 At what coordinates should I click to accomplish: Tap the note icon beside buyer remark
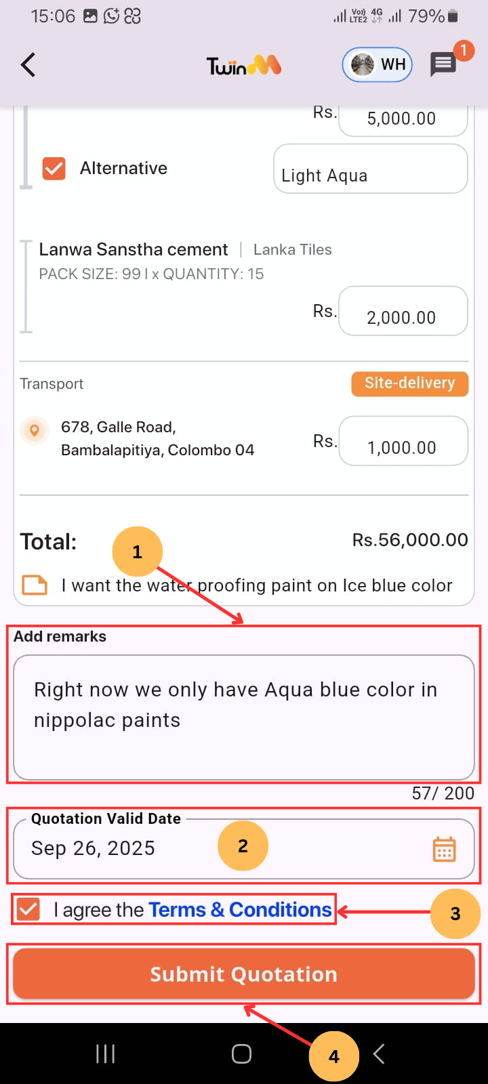coord(35,585)
